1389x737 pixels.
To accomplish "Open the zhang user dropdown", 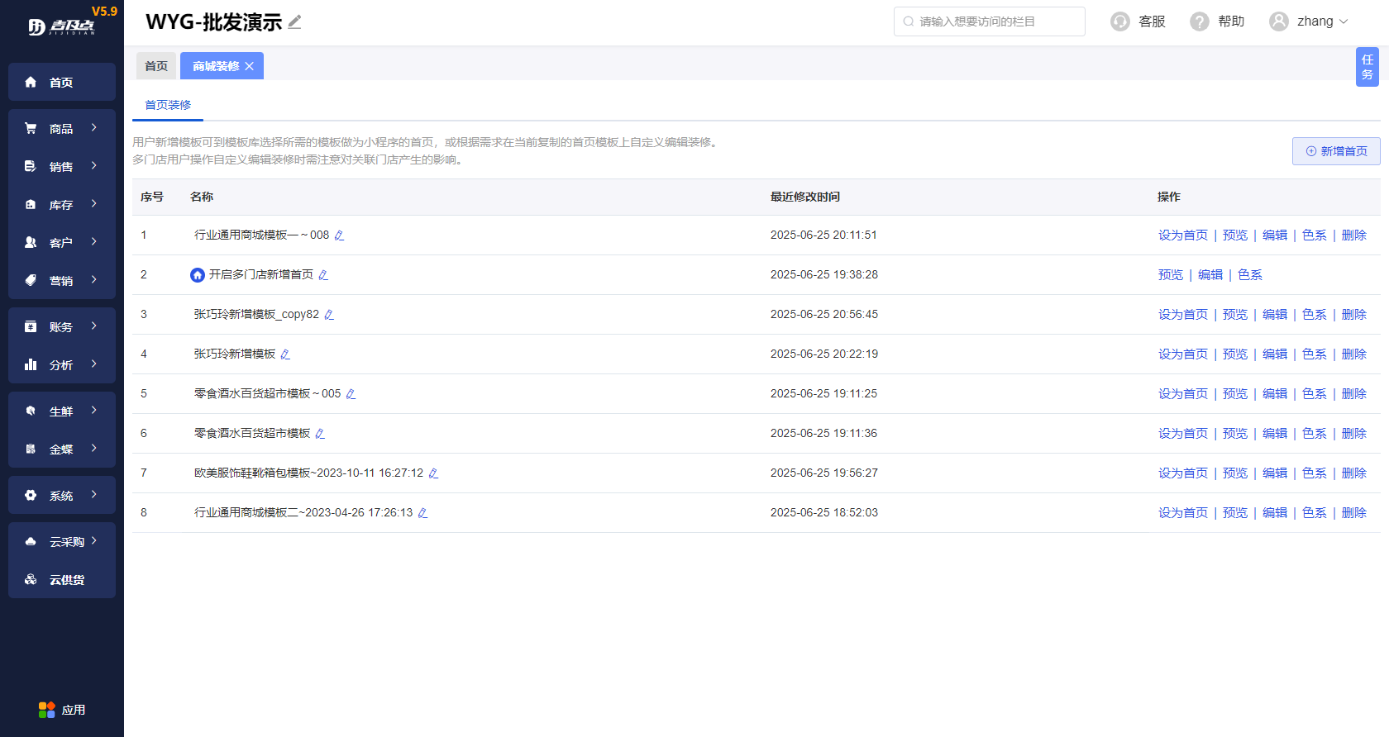I will click(1309, 21).
